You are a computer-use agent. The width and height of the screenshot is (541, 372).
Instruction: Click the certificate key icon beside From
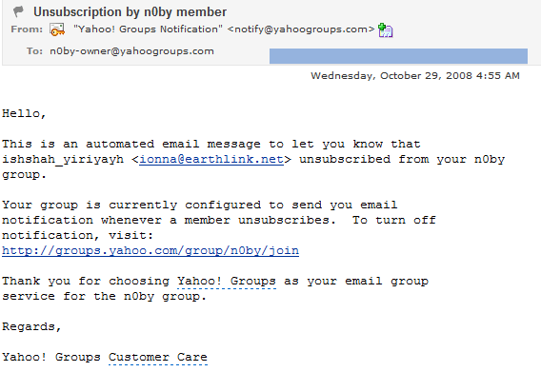click(57, 29)
